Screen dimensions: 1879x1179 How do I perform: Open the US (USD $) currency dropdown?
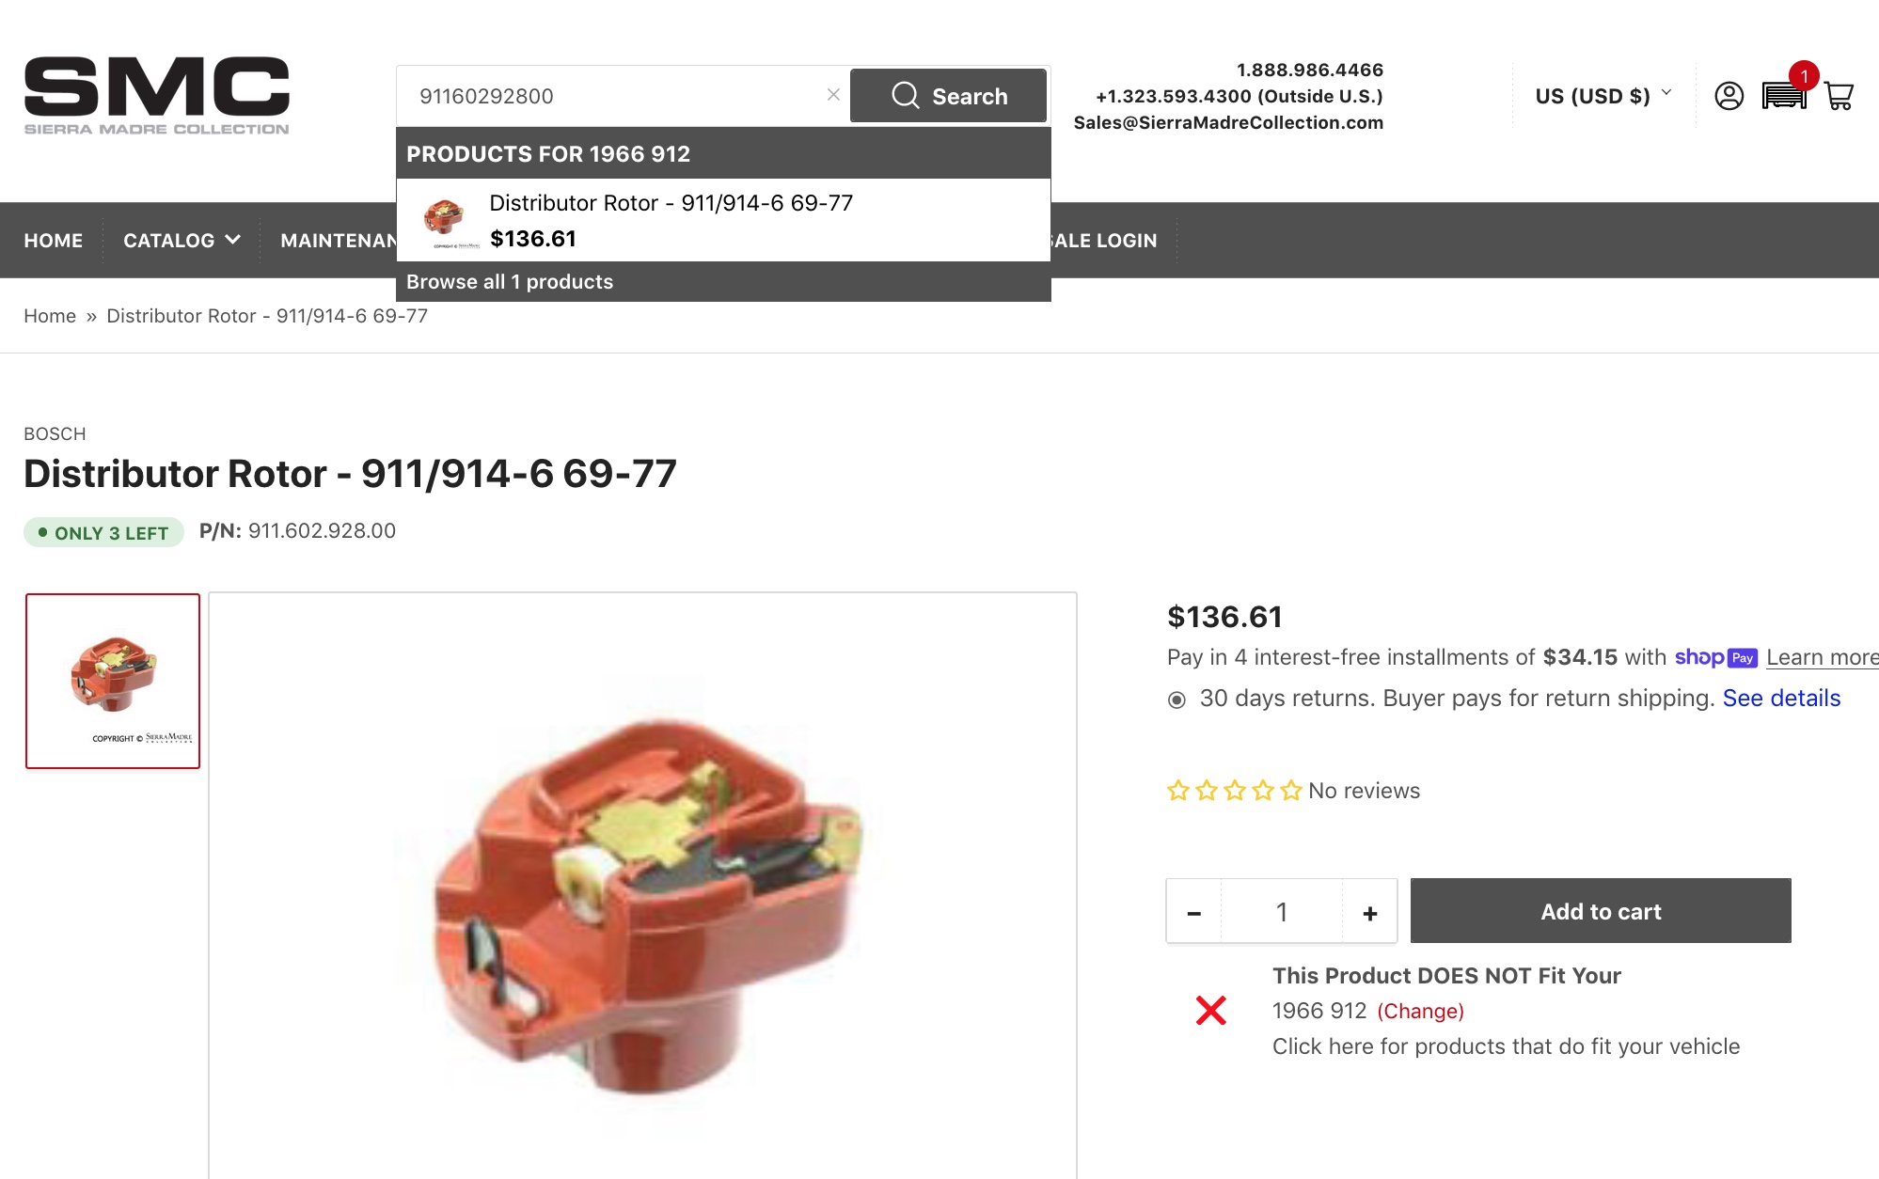pyautogui.click(x=1603, y=96)
